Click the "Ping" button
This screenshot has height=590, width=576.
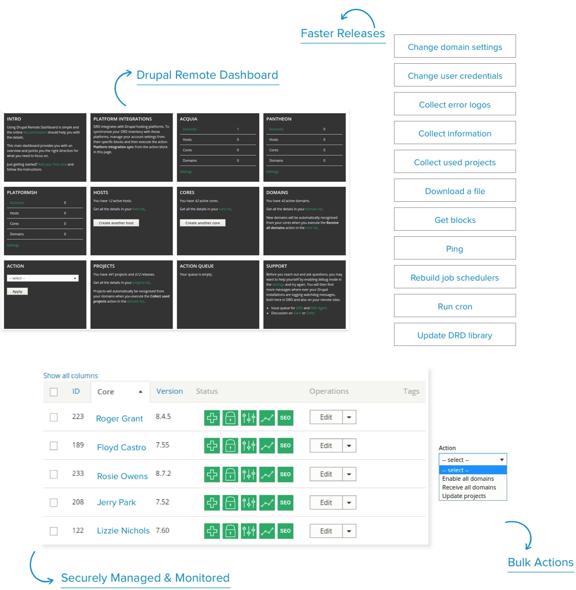click(x=455, y=248)
